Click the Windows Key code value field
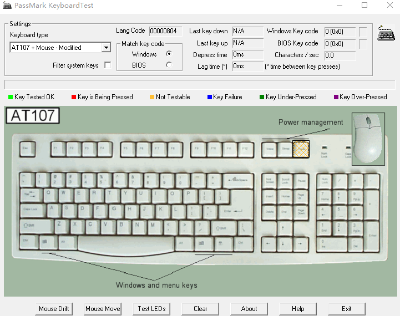Viewport: 400px width, 316px height. coord(340,32)
